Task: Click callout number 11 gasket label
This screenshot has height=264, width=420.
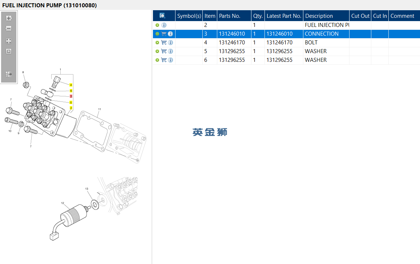Action: 100,109
